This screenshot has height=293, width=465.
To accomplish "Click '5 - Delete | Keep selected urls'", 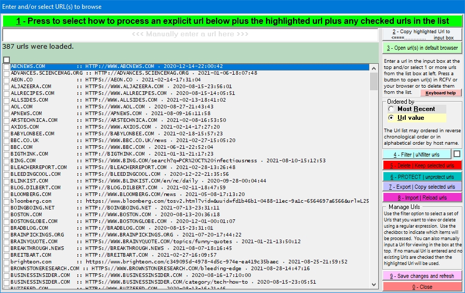I will point(422,165).
